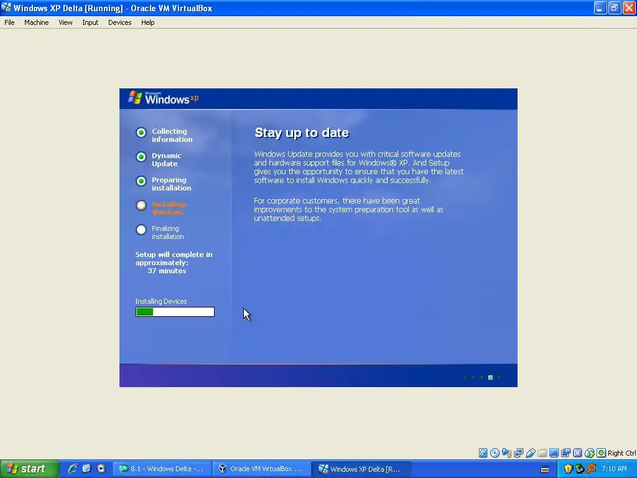Open Windows Media Player from Quick Launch
Viewport: 637px width, 478px height.
point(101,469)
